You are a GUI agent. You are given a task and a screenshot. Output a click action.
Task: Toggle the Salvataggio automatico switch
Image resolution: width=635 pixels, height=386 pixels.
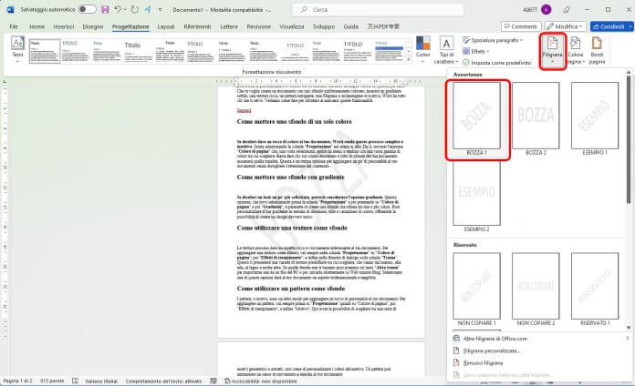[87, 9]
